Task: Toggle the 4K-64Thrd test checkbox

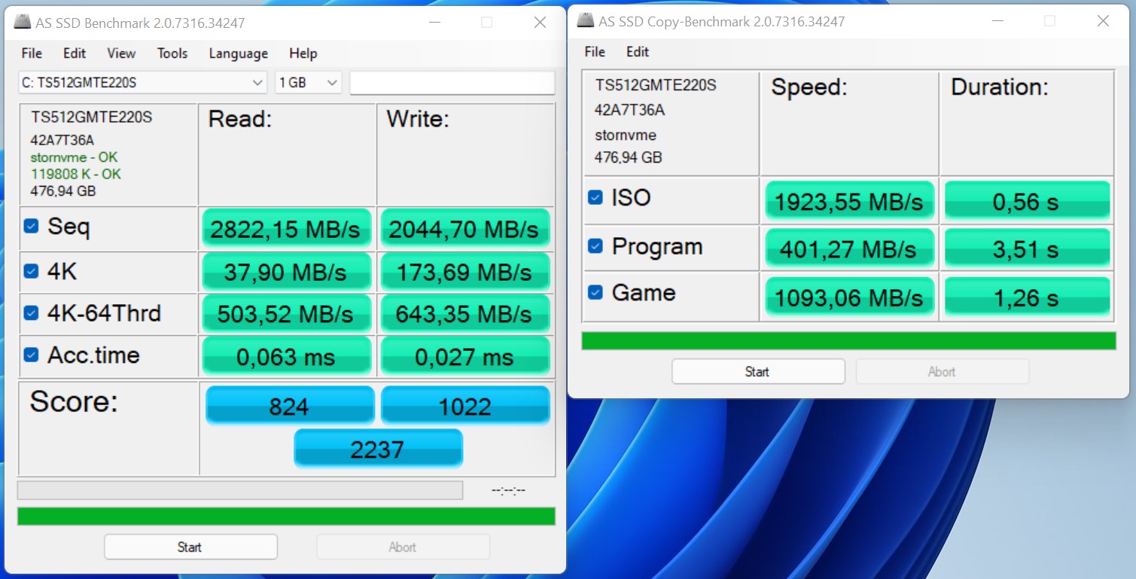Action: 31,312
